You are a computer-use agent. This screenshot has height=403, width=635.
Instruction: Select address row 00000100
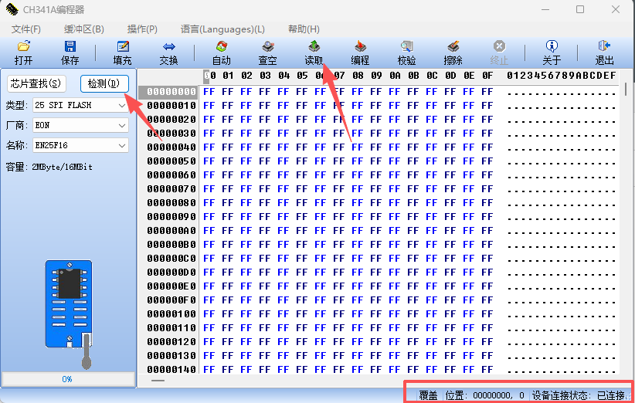[171, 314]
